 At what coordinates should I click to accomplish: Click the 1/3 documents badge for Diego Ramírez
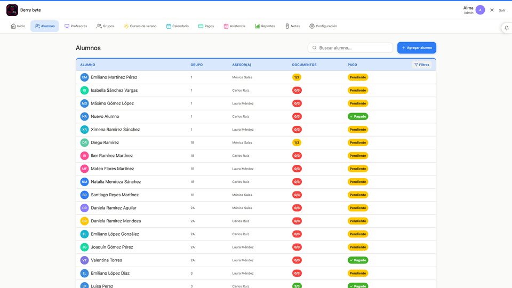297,143
